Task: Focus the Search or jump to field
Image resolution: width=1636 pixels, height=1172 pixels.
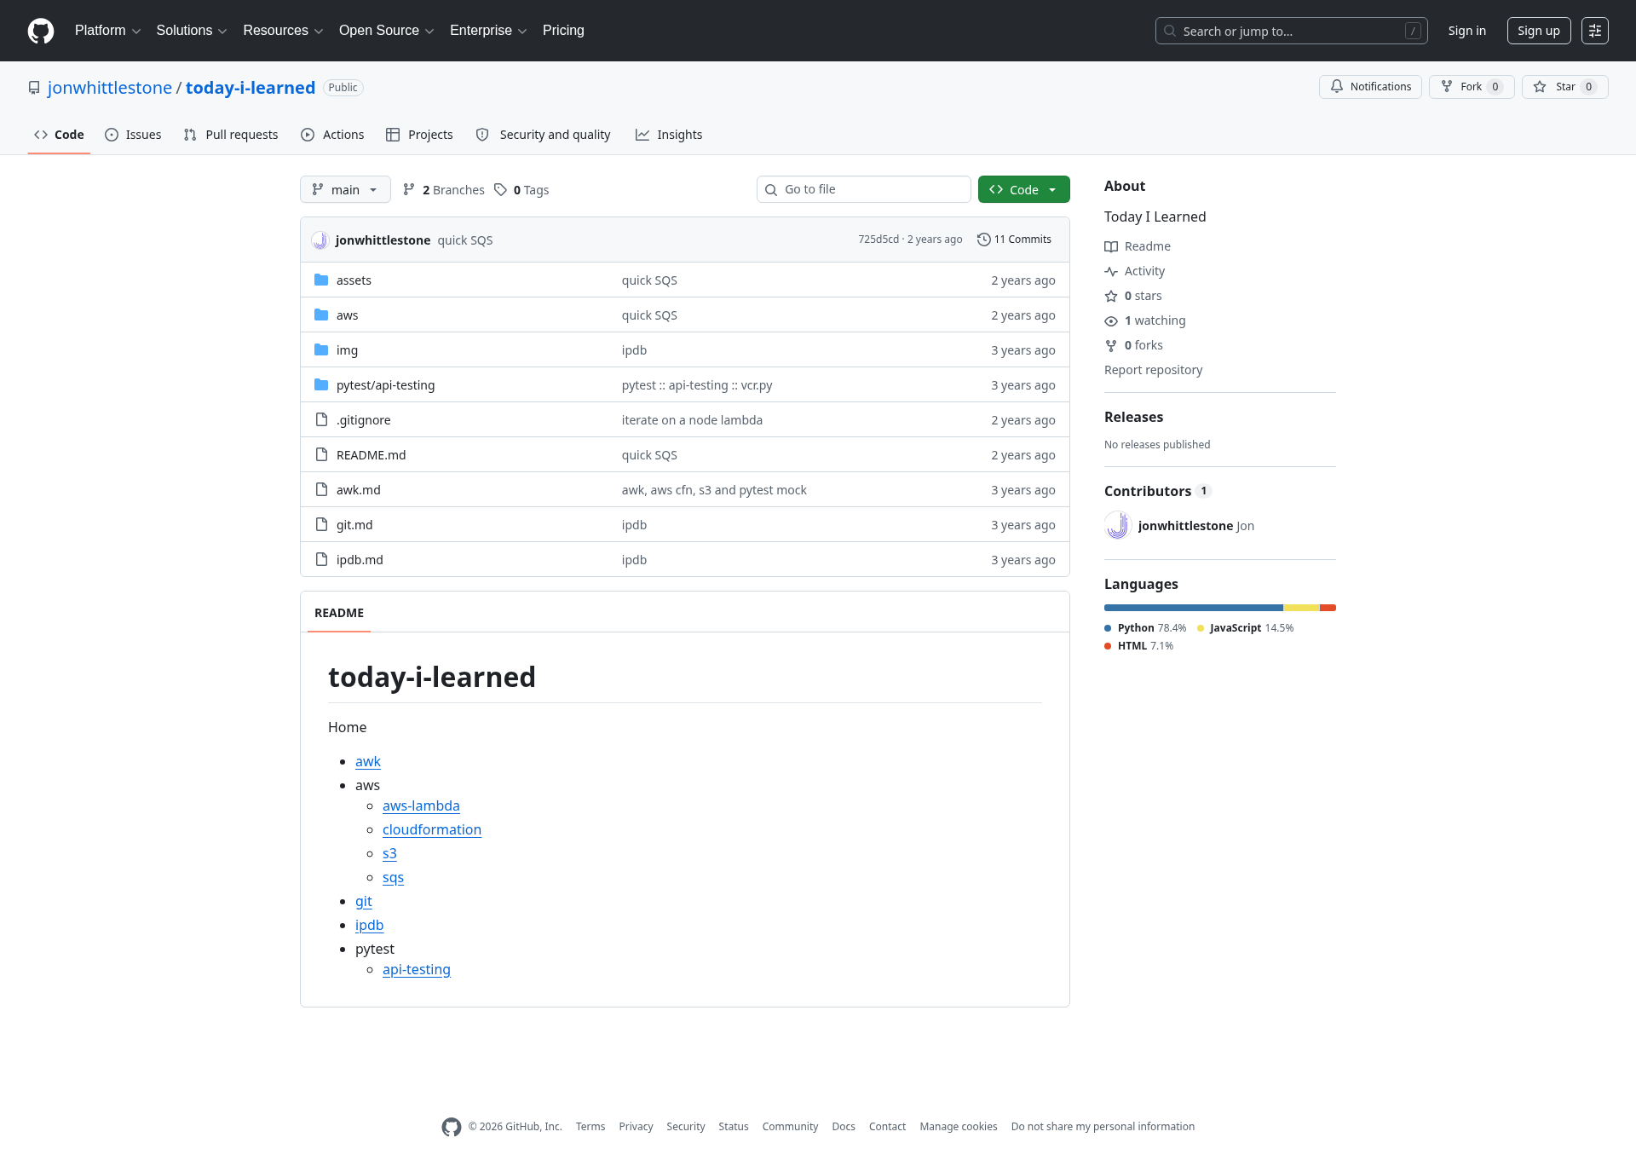Action: point(1292,31)
